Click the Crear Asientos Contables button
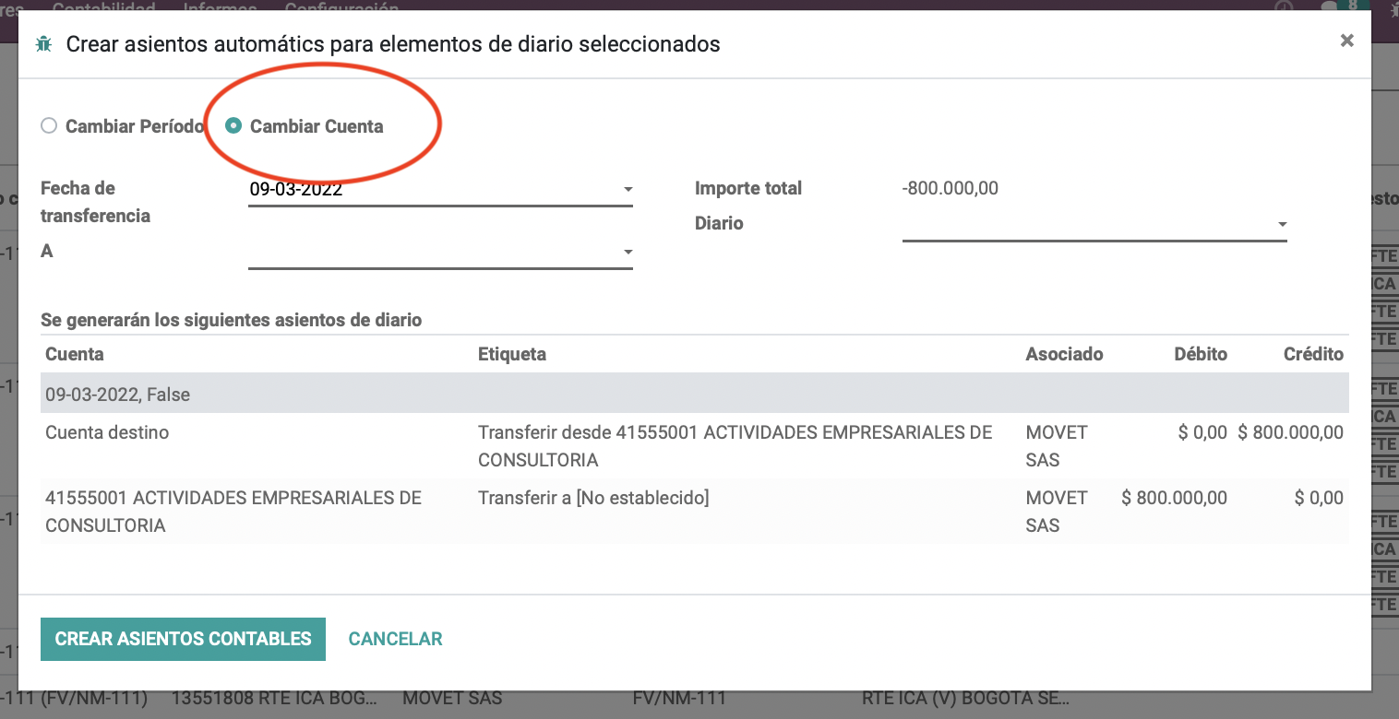 coord(183,639)
